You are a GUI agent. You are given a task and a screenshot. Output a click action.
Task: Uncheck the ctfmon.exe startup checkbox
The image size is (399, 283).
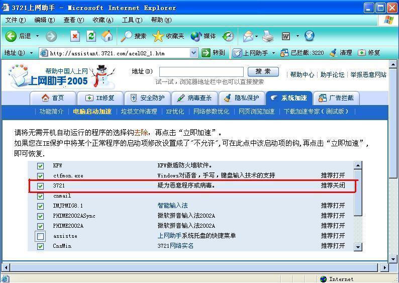pos(40,176)
